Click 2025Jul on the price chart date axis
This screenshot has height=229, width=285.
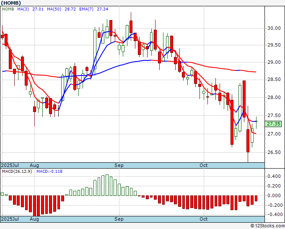click(10, 165)
